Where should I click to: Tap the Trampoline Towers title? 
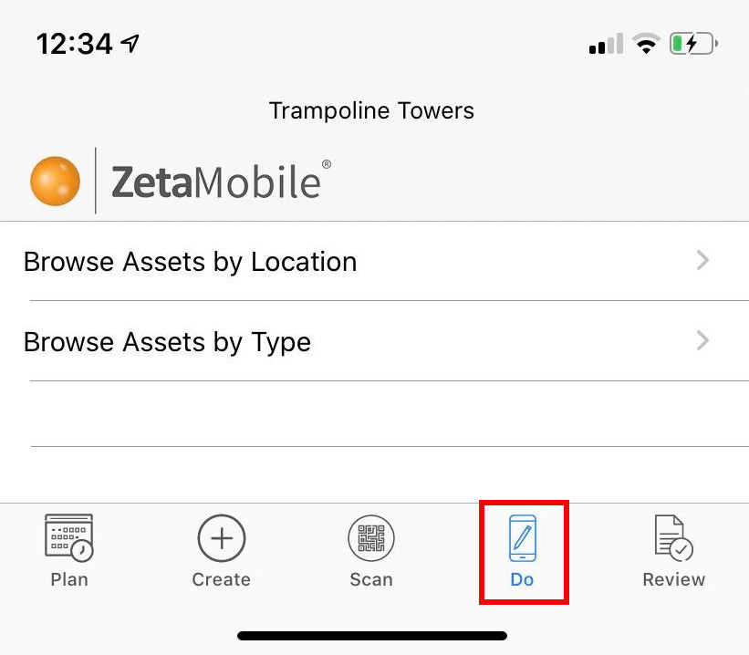coord(371,110)
